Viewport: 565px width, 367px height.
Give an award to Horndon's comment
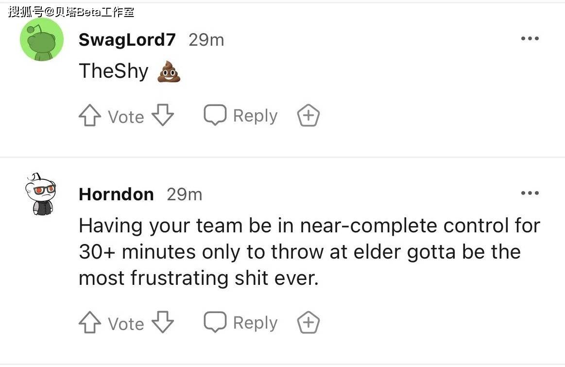tap(308, 322)
